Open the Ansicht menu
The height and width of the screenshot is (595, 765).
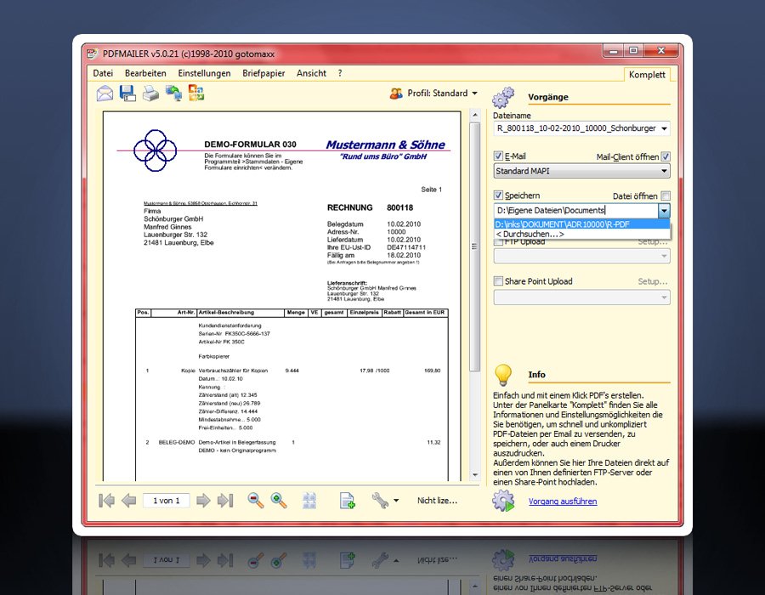311,73
